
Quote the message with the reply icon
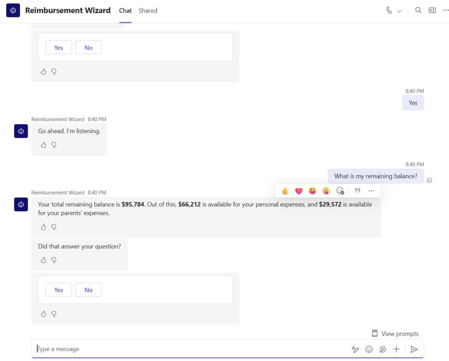(x=357, y=191)
